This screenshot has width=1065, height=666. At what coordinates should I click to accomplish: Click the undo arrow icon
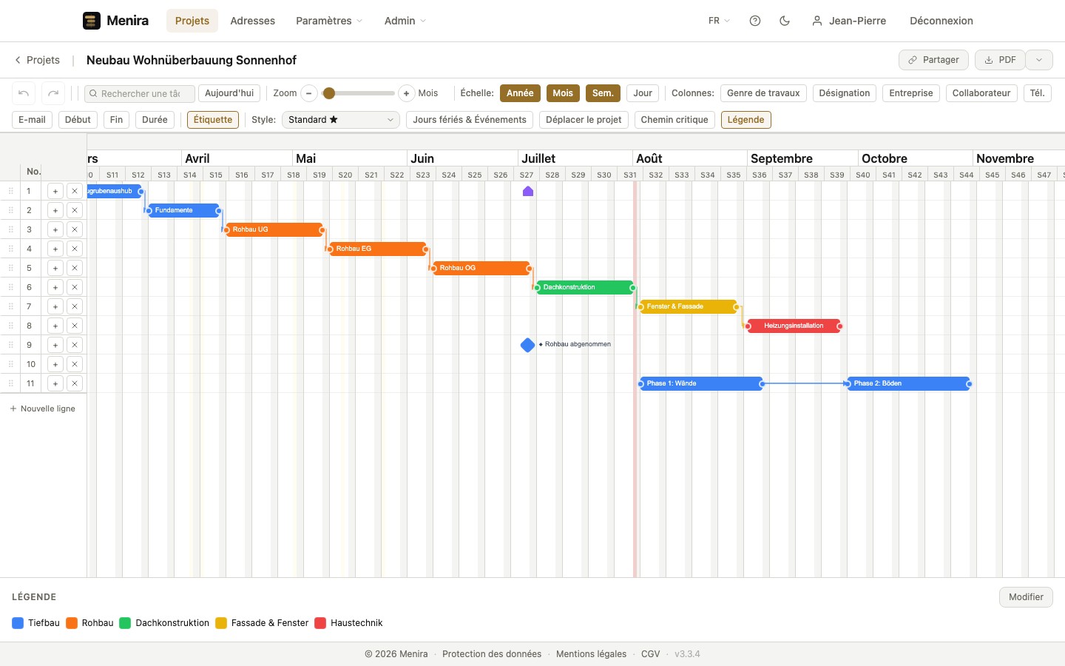coord(24,93)
